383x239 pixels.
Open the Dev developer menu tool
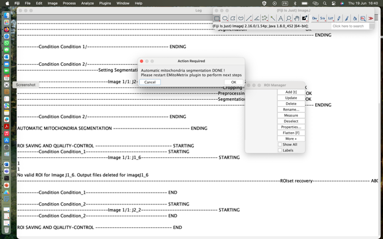(315, 18)
